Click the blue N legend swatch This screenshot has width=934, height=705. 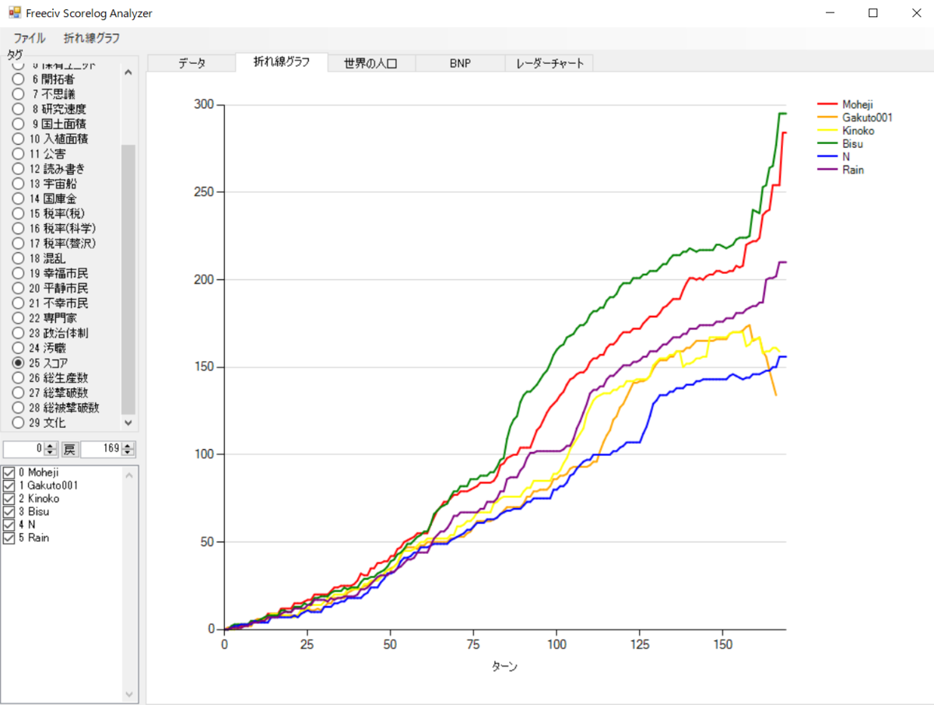tap(827, 156)
